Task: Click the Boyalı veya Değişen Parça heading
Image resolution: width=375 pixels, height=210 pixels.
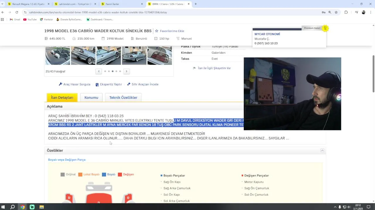Action: [x=67, y=160]
